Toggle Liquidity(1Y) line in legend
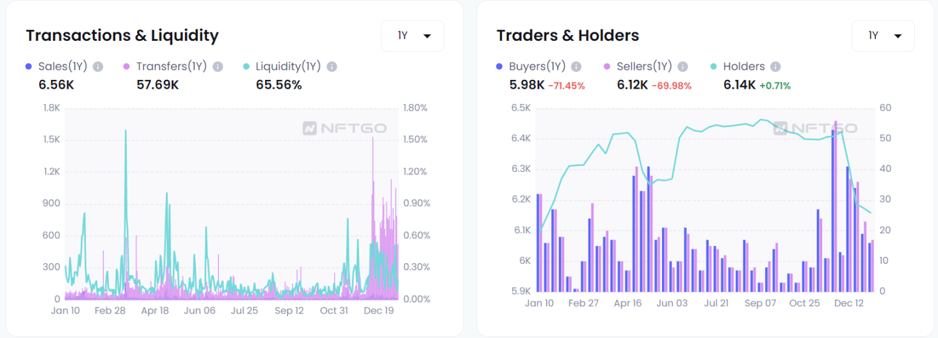The height and width of the screenshot is (338, 938). (282, 66)
